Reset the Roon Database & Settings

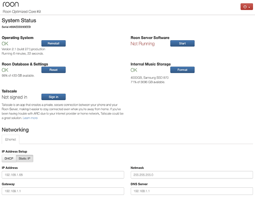[53, 70]
